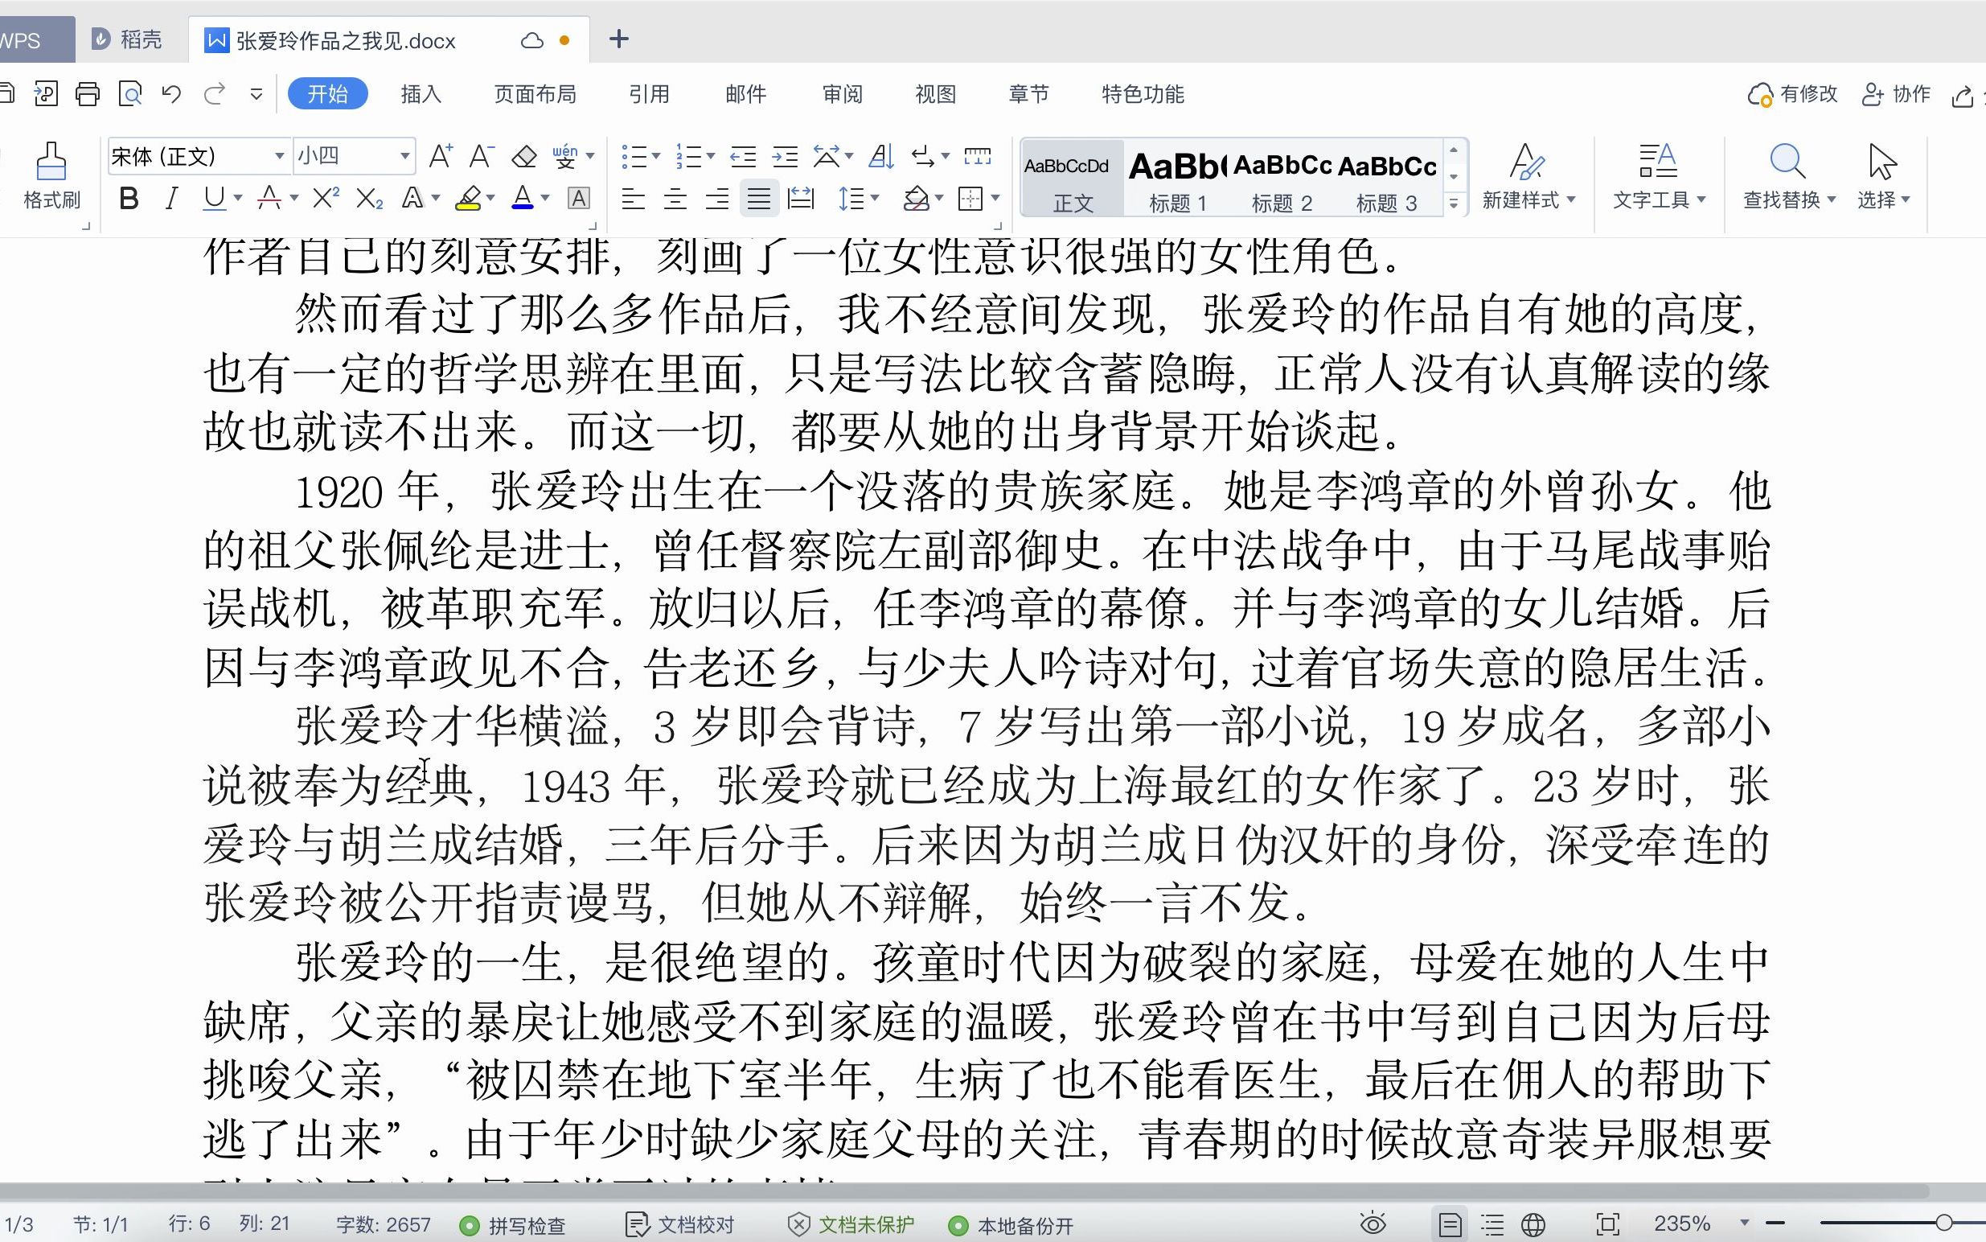Open the 插入 ribbon tab
1986x1242 pixels.
(x=421, y=94)
